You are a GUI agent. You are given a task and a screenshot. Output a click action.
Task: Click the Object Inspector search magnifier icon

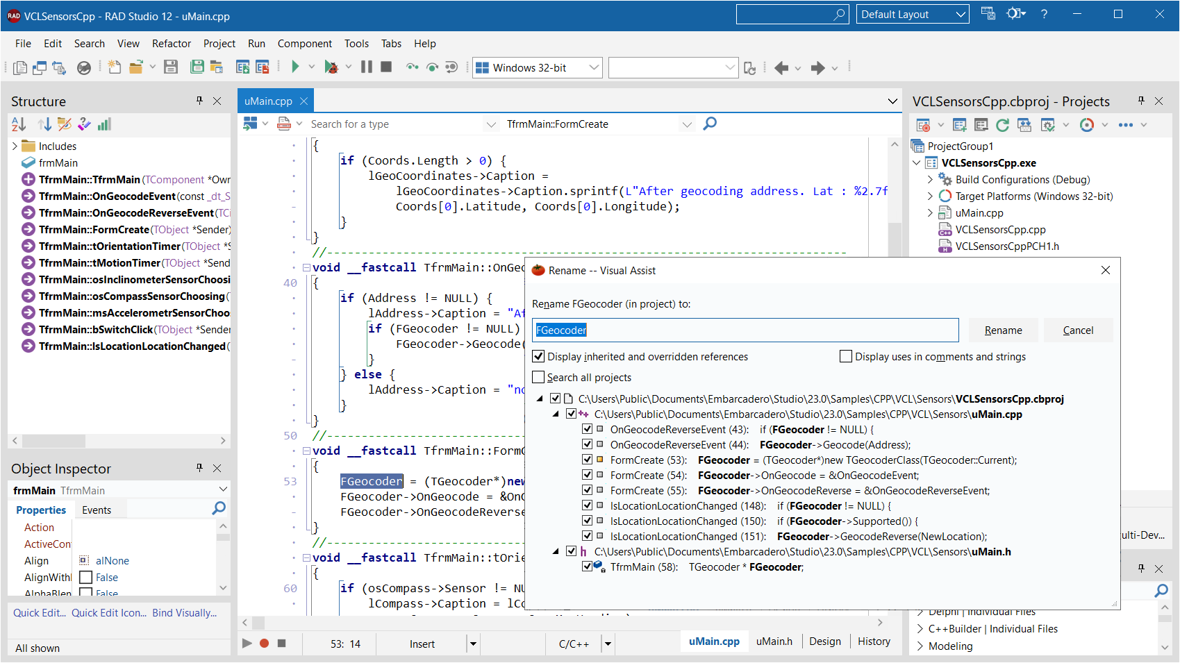click(x=219, y=509)
